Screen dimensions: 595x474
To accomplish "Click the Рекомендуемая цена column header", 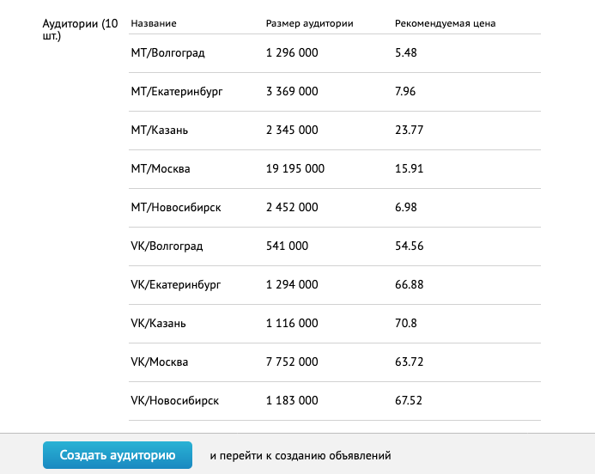I will pyautogui.click(x=445, y=23).
